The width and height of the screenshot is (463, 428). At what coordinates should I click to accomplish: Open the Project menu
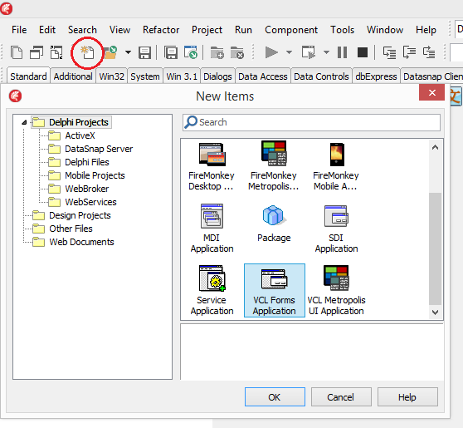click(x=207, y=30)
